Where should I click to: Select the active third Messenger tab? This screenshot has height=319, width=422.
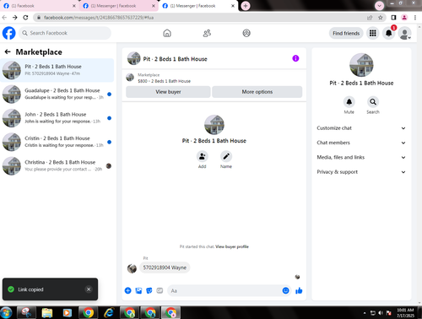(x=198, y=6)
